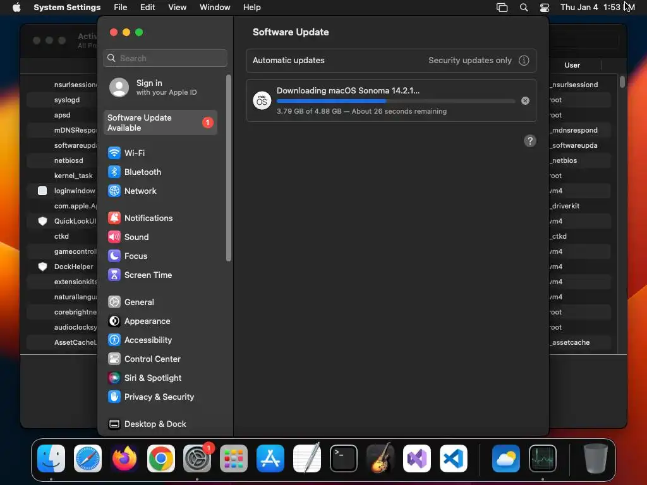Screen dimensions: 647x485
Task: Launch Visual Studio Code from Dock
Action: (x=453, y=458)
